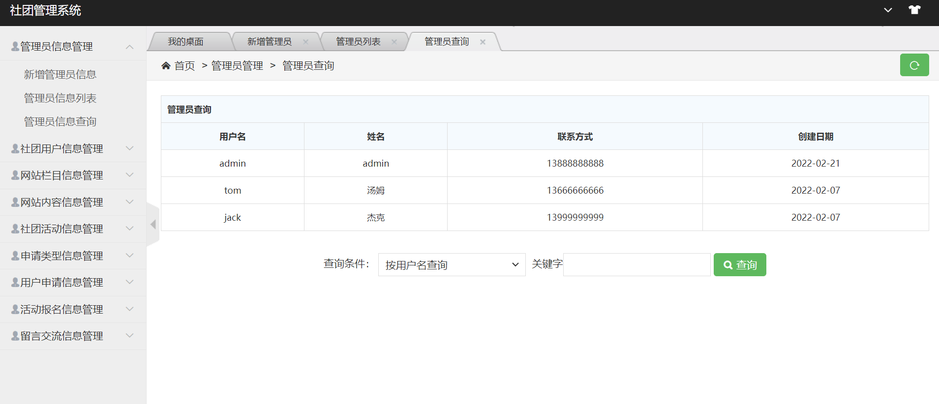The height and width of the screenshot is (404, 939).
Task: Click the user icon beside 管理员信息管理
Action: (x=15, y=46)
